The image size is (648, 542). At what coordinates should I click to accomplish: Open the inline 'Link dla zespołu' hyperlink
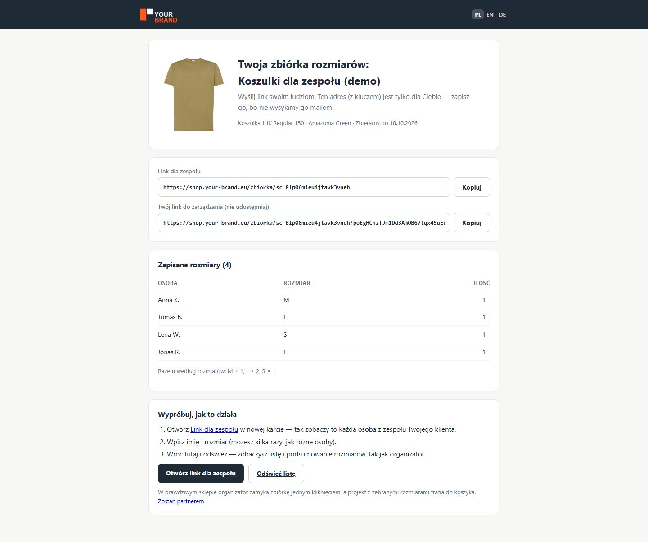[x=214, y=429]
